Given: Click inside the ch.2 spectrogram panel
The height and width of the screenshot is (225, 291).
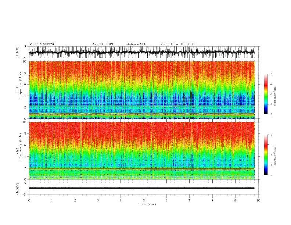Looking at the screenshot, I should [142, 151].
